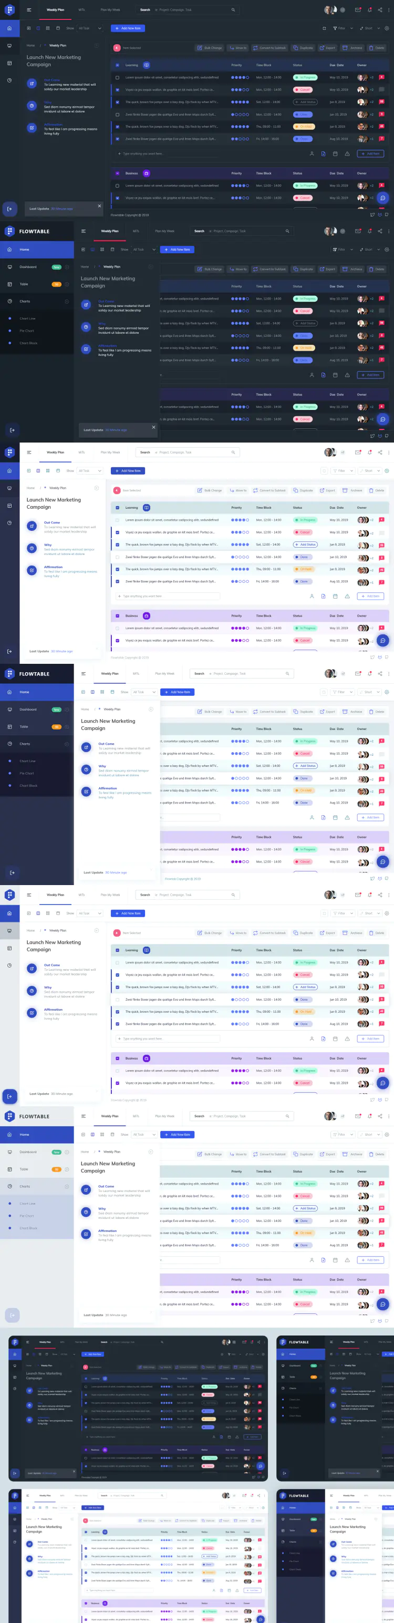
Task: Click Bulk Change in full-width navy icon-sidebar view
Action: click(x=210, y=490)
